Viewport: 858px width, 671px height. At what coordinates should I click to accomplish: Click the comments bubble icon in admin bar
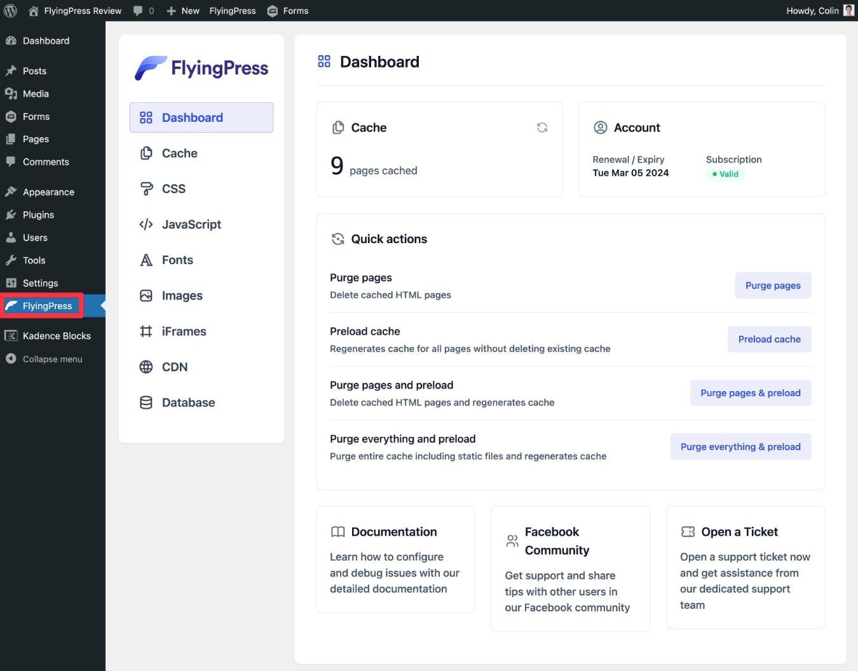pos(138,11)
